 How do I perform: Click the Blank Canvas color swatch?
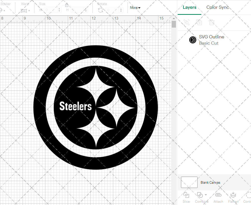(x=189, y=182)
